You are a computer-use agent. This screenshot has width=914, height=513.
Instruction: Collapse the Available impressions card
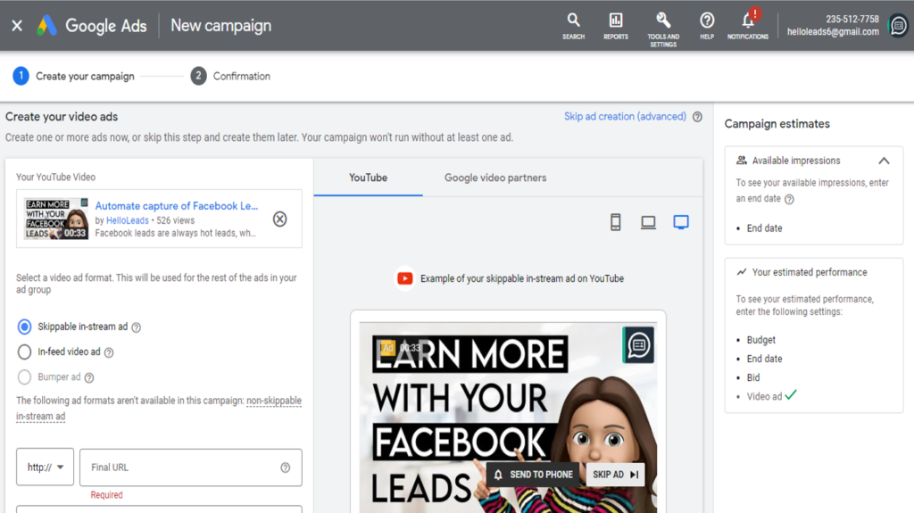click(x=884, y=161)
